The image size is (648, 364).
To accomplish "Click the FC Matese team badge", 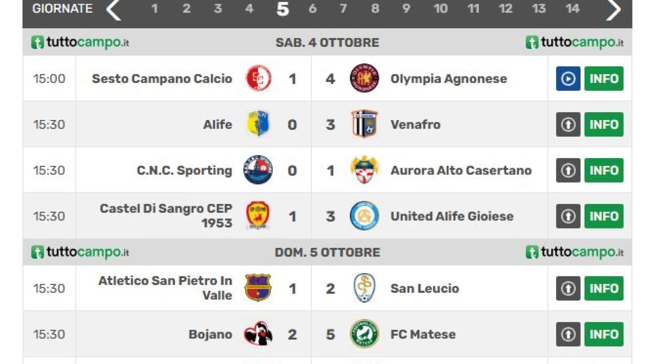I will [x=364, y=334].
